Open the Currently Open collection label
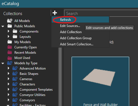138x106 pixels. [25, 47]
